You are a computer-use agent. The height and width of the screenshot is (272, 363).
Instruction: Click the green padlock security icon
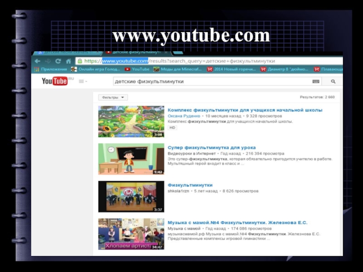click(80, 61)
